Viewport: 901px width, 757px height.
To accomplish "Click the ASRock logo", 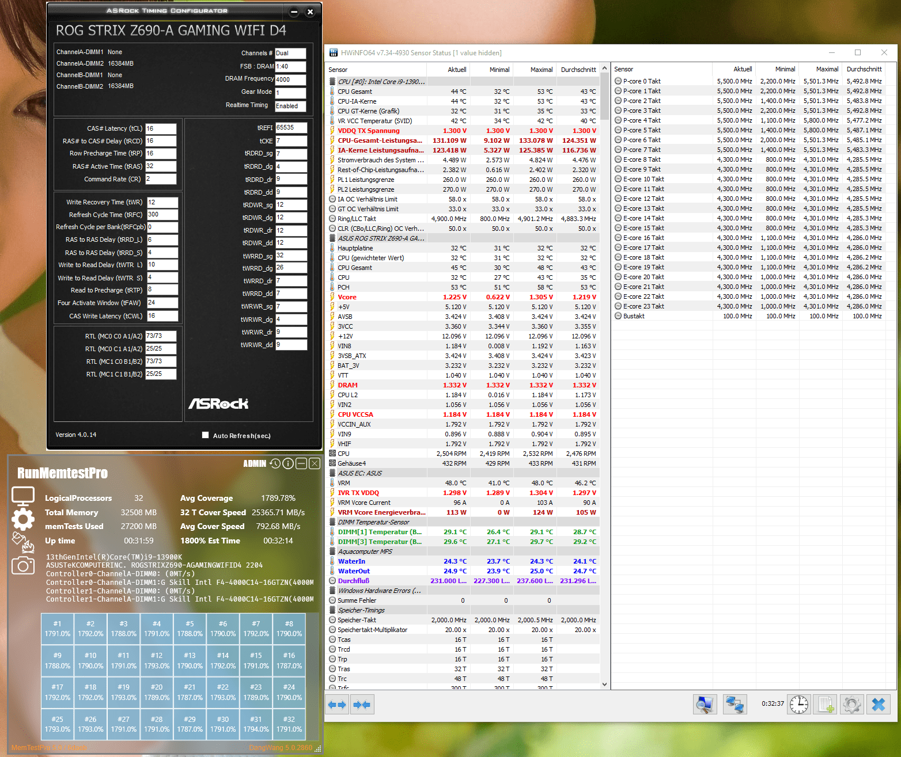I will point(218,404).
